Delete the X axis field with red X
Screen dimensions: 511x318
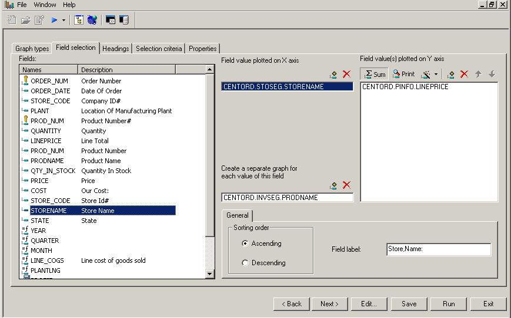click(x=346, y=75)
